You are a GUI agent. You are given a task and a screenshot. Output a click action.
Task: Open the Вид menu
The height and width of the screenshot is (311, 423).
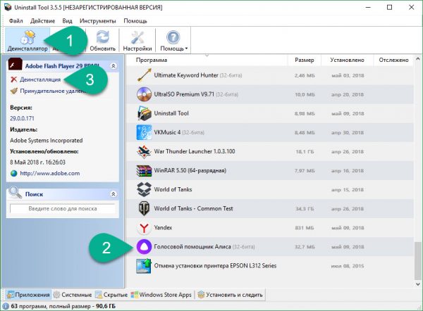[x=67, y=20]
